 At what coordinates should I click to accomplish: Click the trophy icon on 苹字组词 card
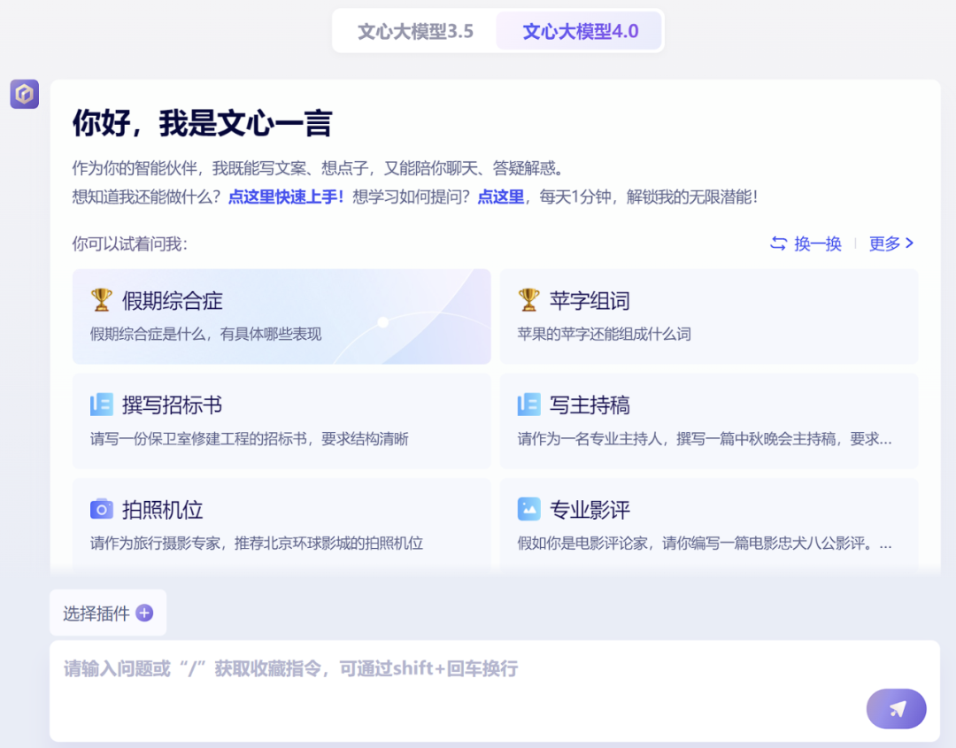tap(529, 301)
